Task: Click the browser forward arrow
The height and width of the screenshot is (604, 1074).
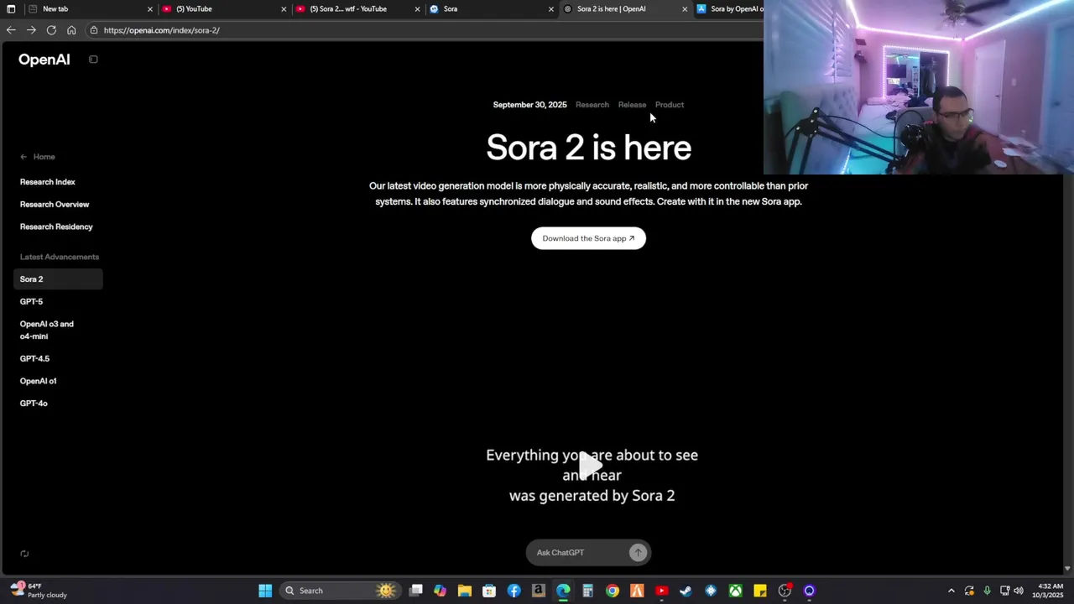Action: pyautogui.click(x=31, y=30)
